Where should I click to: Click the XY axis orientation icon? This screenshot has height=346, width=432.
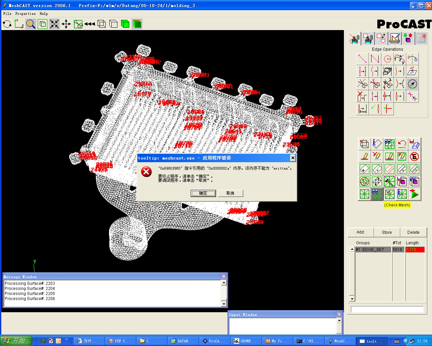[x=19, y=24]
